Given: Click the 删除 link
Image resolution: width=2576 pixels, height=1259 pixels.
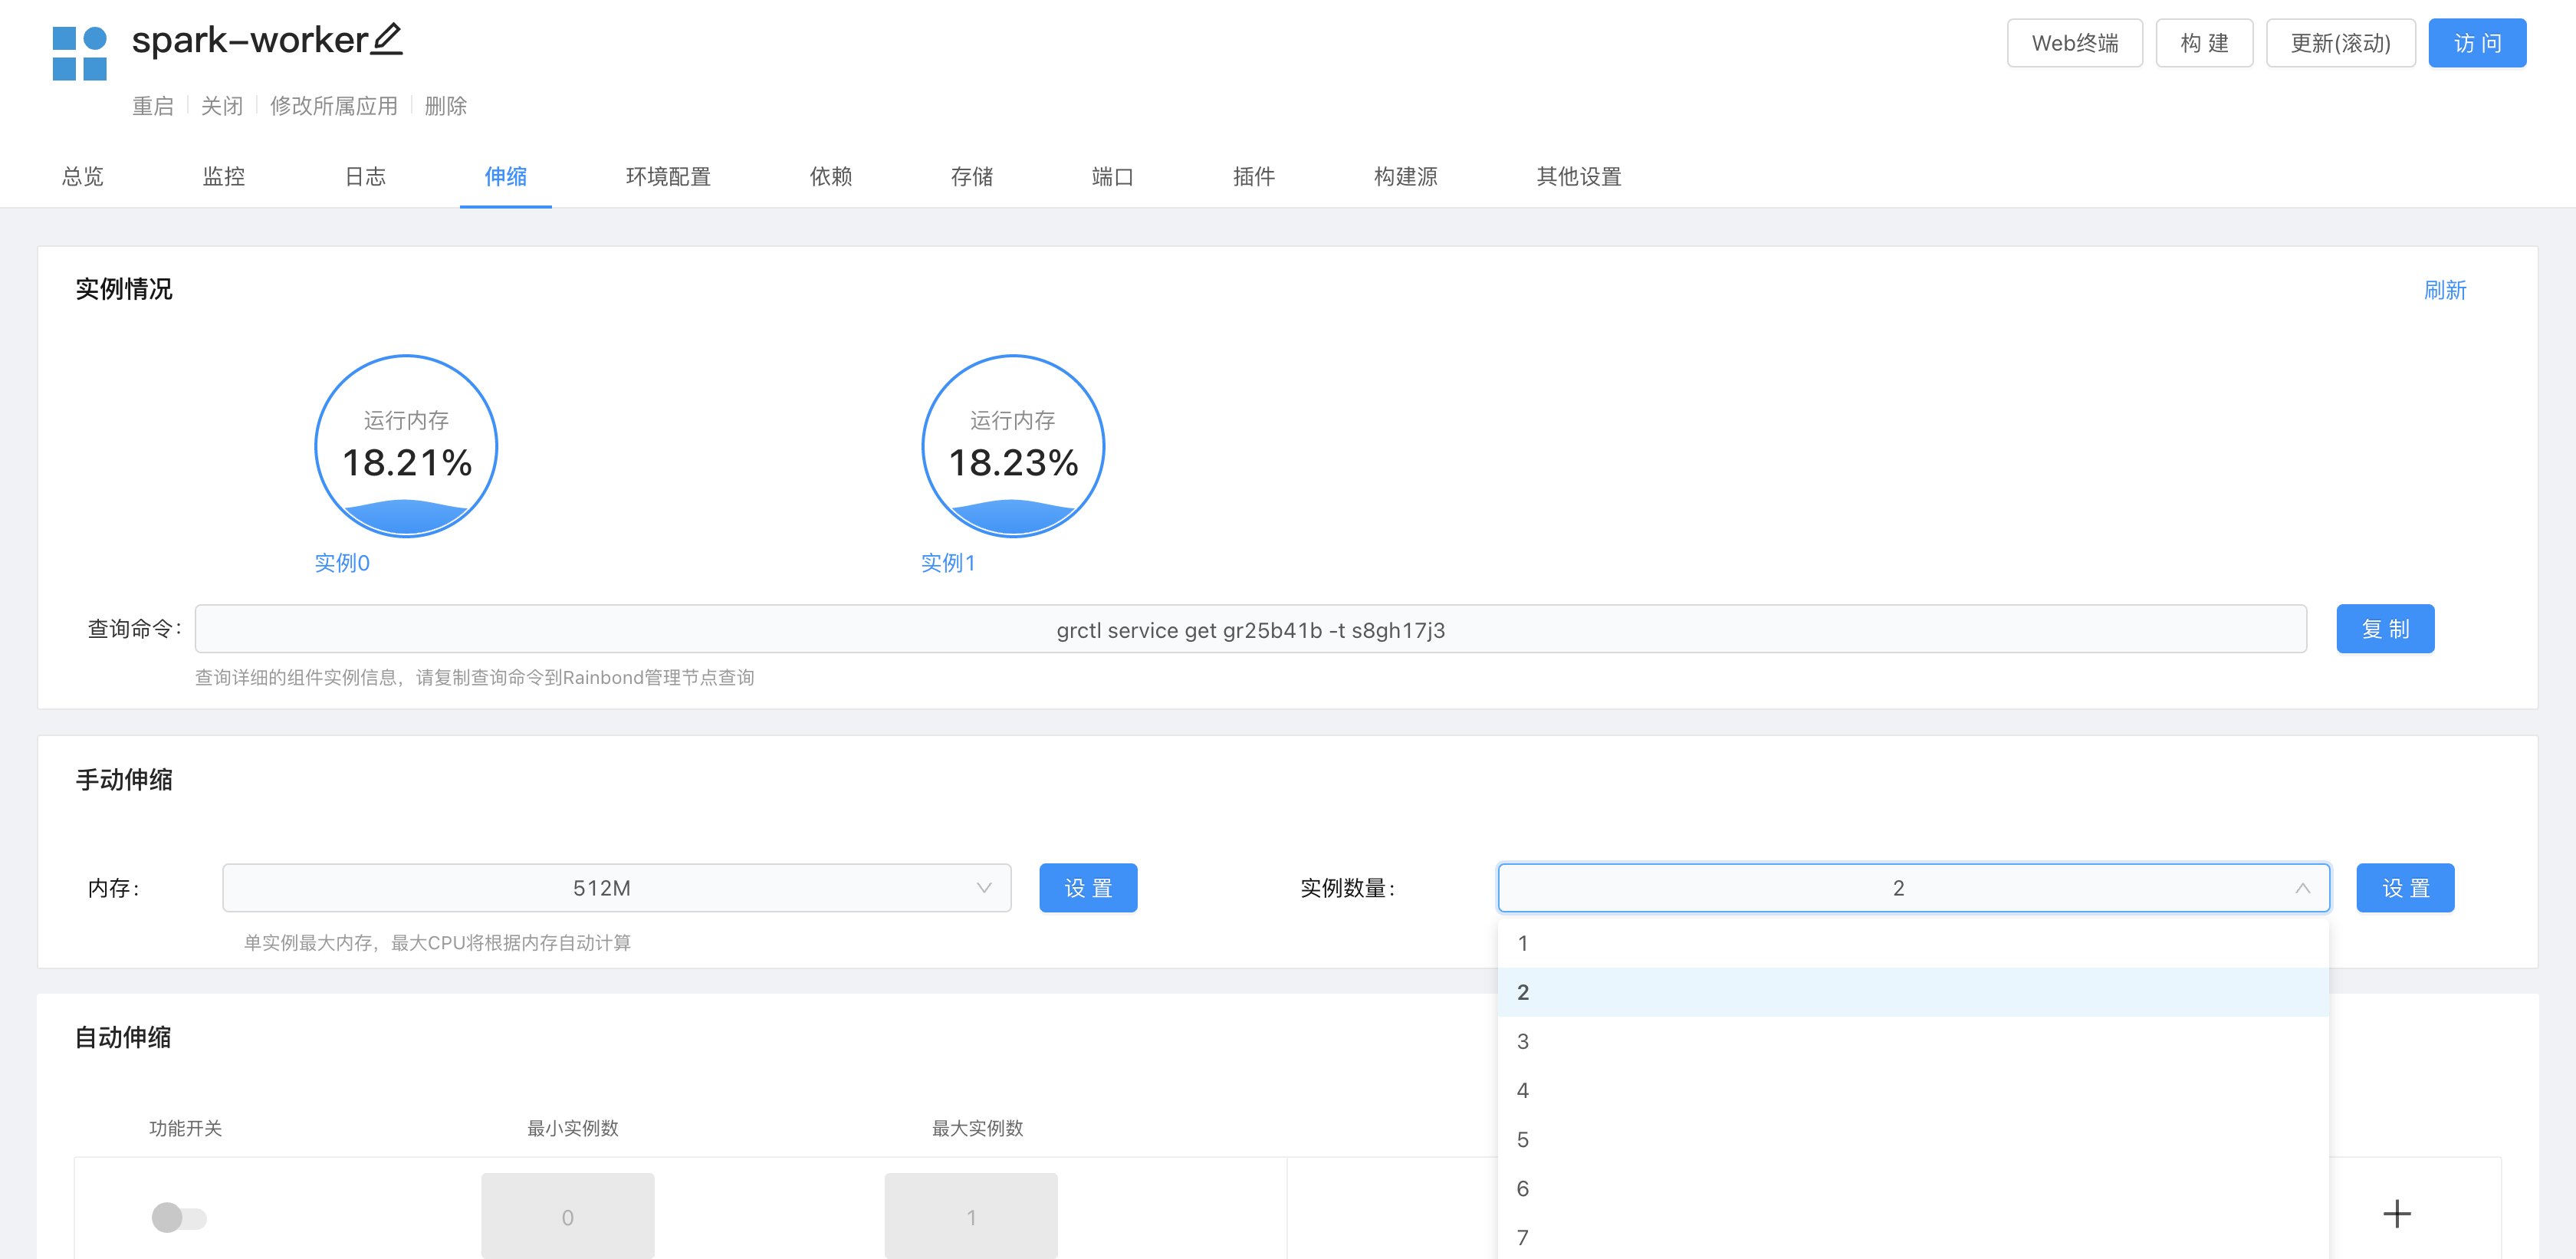Looking at the screenshot, I should pos(446,106).
